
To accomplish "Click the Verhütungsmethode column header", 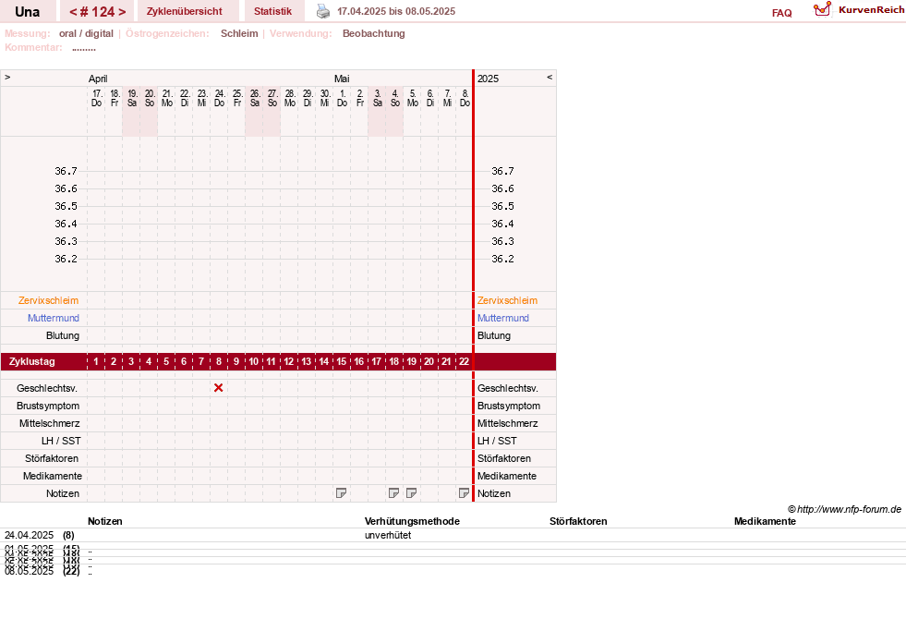I will coord(412,521).
